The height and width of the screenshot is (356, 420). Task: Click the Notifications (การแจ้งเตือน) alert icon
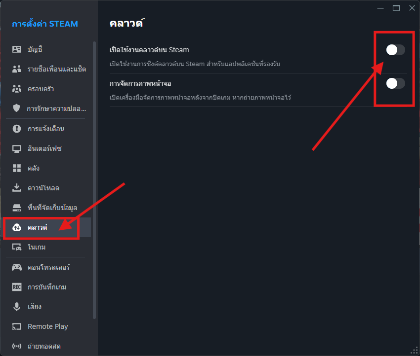pyautogui.click(x=17, y=129)
